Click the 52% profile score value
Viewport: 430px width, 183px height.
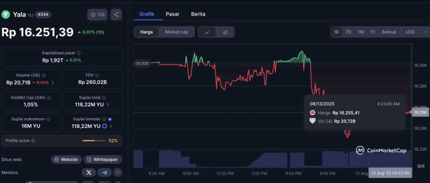113,141
